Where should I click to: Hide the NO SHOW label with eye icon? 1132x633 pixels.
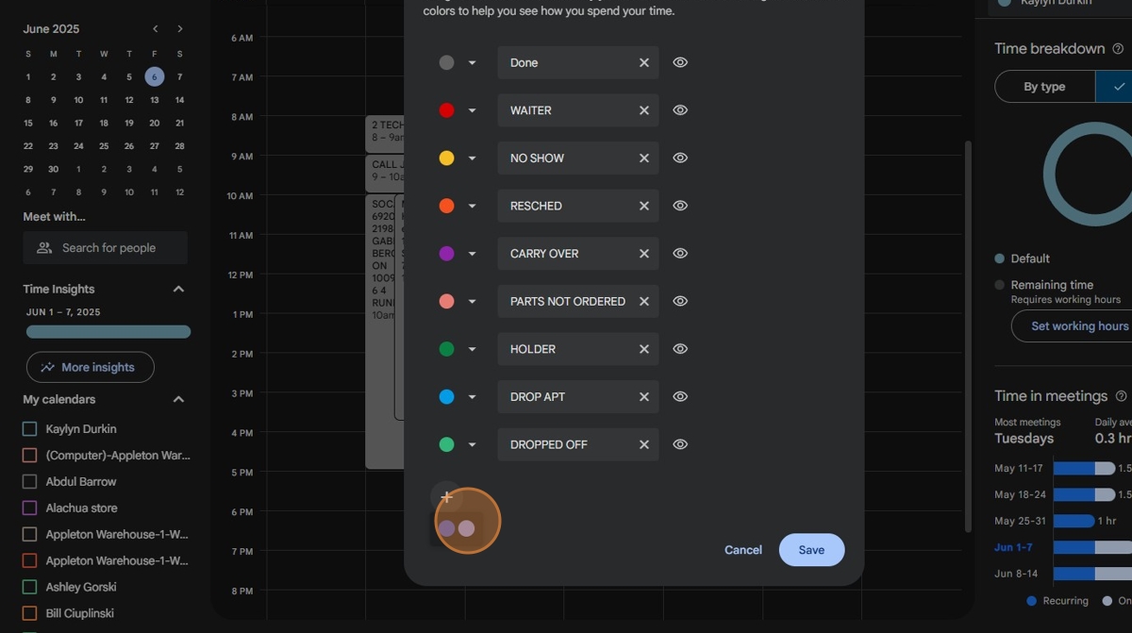pos(680,158)
